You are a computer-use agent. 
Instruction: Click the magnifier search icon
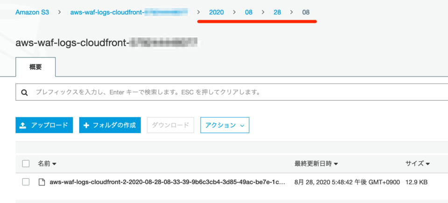click(x=25, y=93)
